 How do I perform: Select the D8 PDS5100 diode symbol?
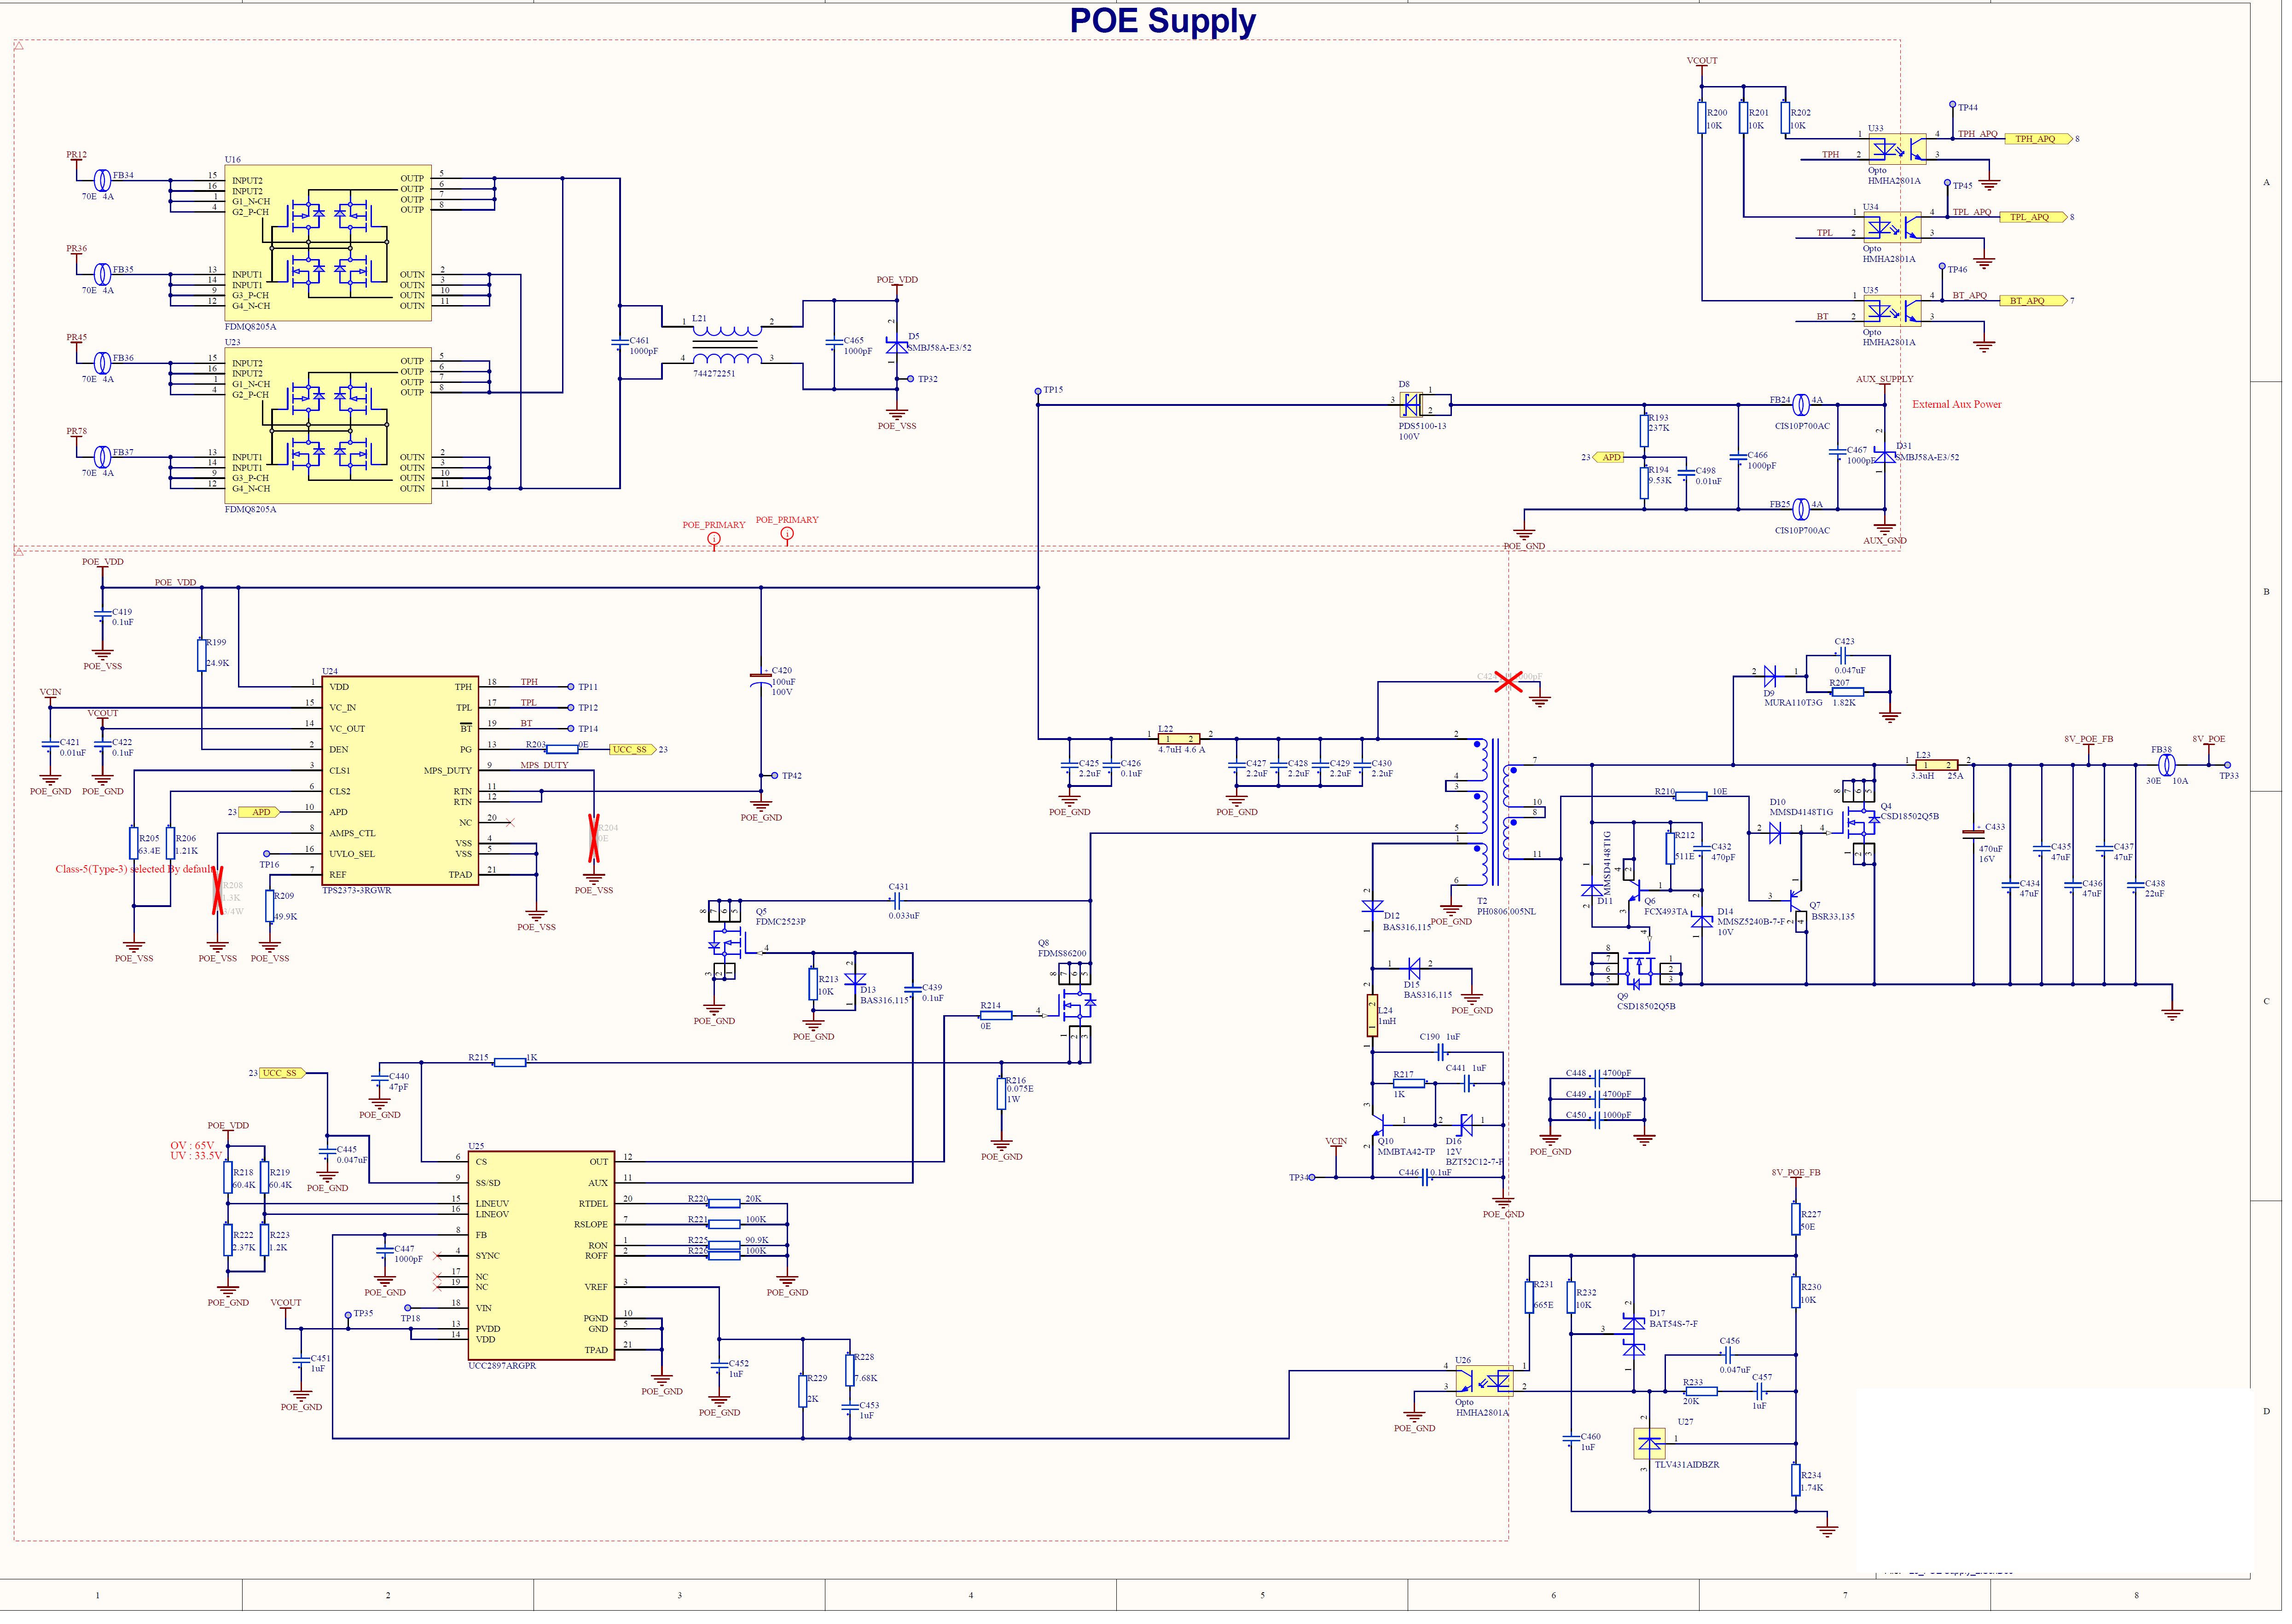[1412, 405]
